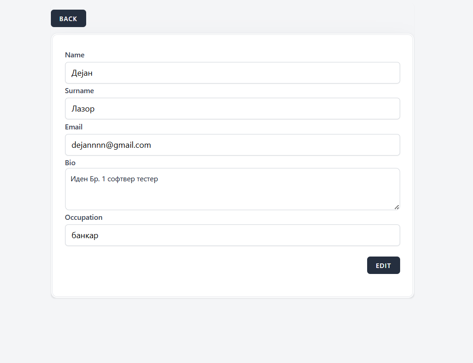Select the Occupation field with банкар
Viewport: 473px width, 363px height.
pyautogui.click(x=232, y=235)
